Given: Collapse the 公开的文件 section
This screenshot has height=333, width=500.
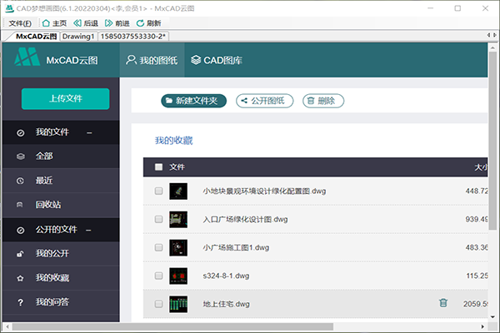Looking at the screenshot, I should point(89,230).
